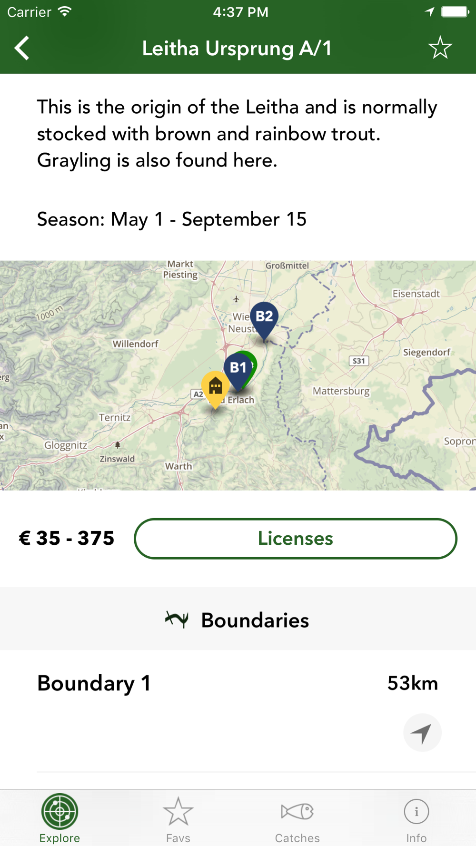Screen dimensions: 476x846
Task: Tap the location arrow in status bar
Action: click(x=430, y=12)
